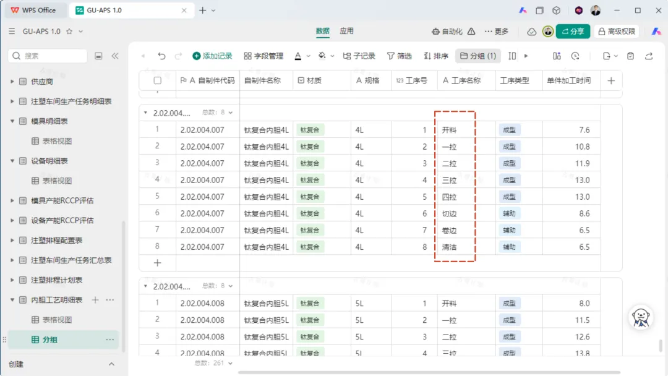Open 总数: 261 dropdown at table bottom
Image resolution: width=668 pixels, height=376 pixels.
[x=214, y=363]
